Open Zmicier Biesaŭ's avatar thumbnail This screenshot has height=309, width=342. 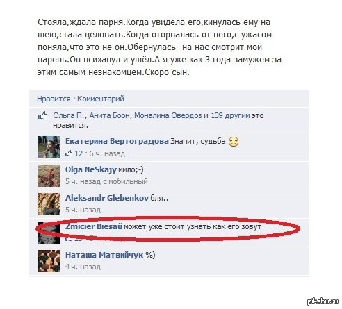pos(49,233)
